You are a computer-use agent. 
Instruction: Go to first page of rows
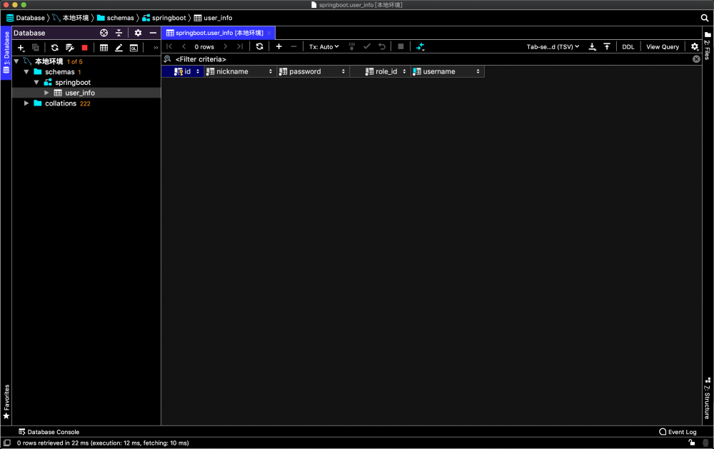coord(169,46)
